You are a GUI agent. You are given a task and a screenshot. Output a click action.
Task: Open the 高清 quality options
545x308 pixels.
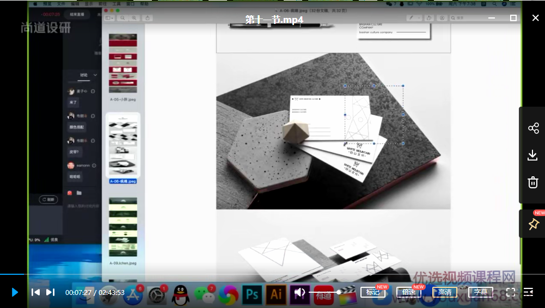pyautogui.click(x=444, y=292)
